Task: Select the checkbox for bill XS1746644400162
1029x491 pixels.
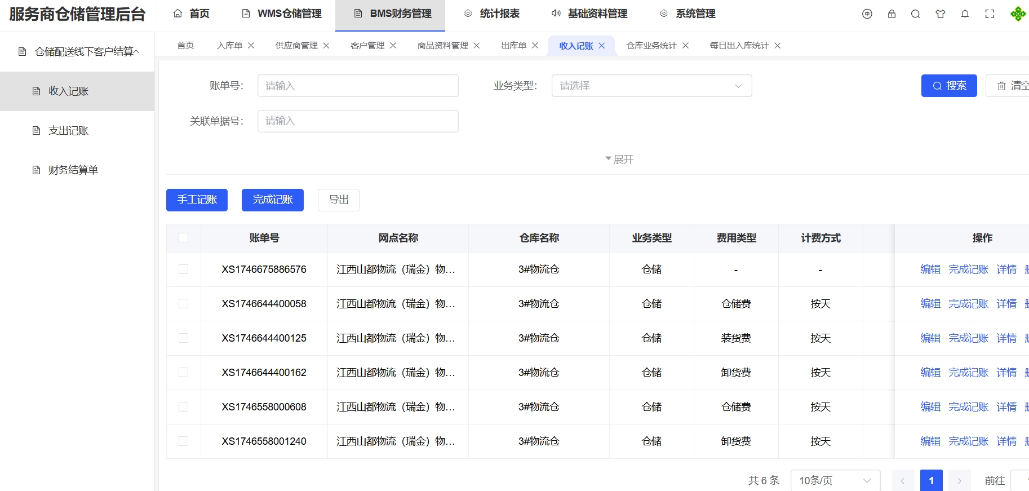Action: pos(183,373)
